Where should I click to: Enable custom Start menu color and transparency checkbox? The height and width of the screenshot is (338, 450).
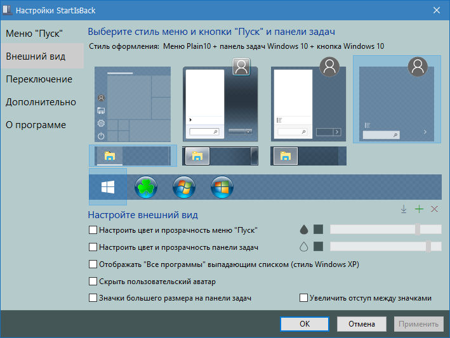(x=93, y=230)
